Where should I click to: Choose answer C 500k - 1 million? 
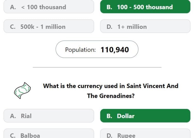pos(49,26)
